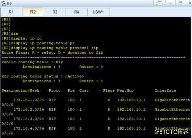Image resolution: width=192 pixels, height=138 pixels.
Task: Click 'RIP routing table status : <Active>' line
Action: (x=43, y=76)
